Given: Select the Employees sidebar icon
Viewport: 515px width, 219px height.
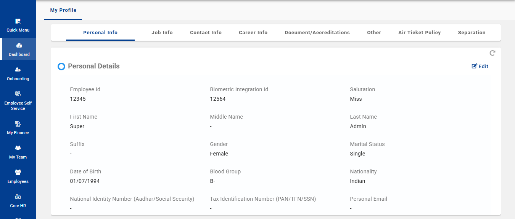Looking at the screenshot, I should click(x=18, y=173).
